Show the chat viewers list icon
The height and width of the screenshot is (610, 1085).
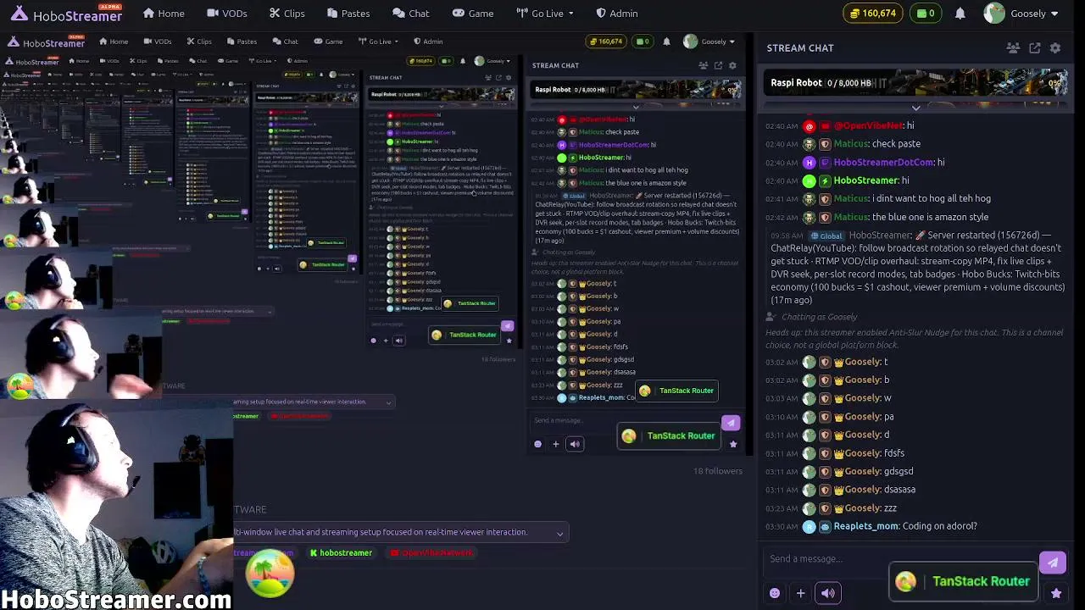pos(1014,48)
